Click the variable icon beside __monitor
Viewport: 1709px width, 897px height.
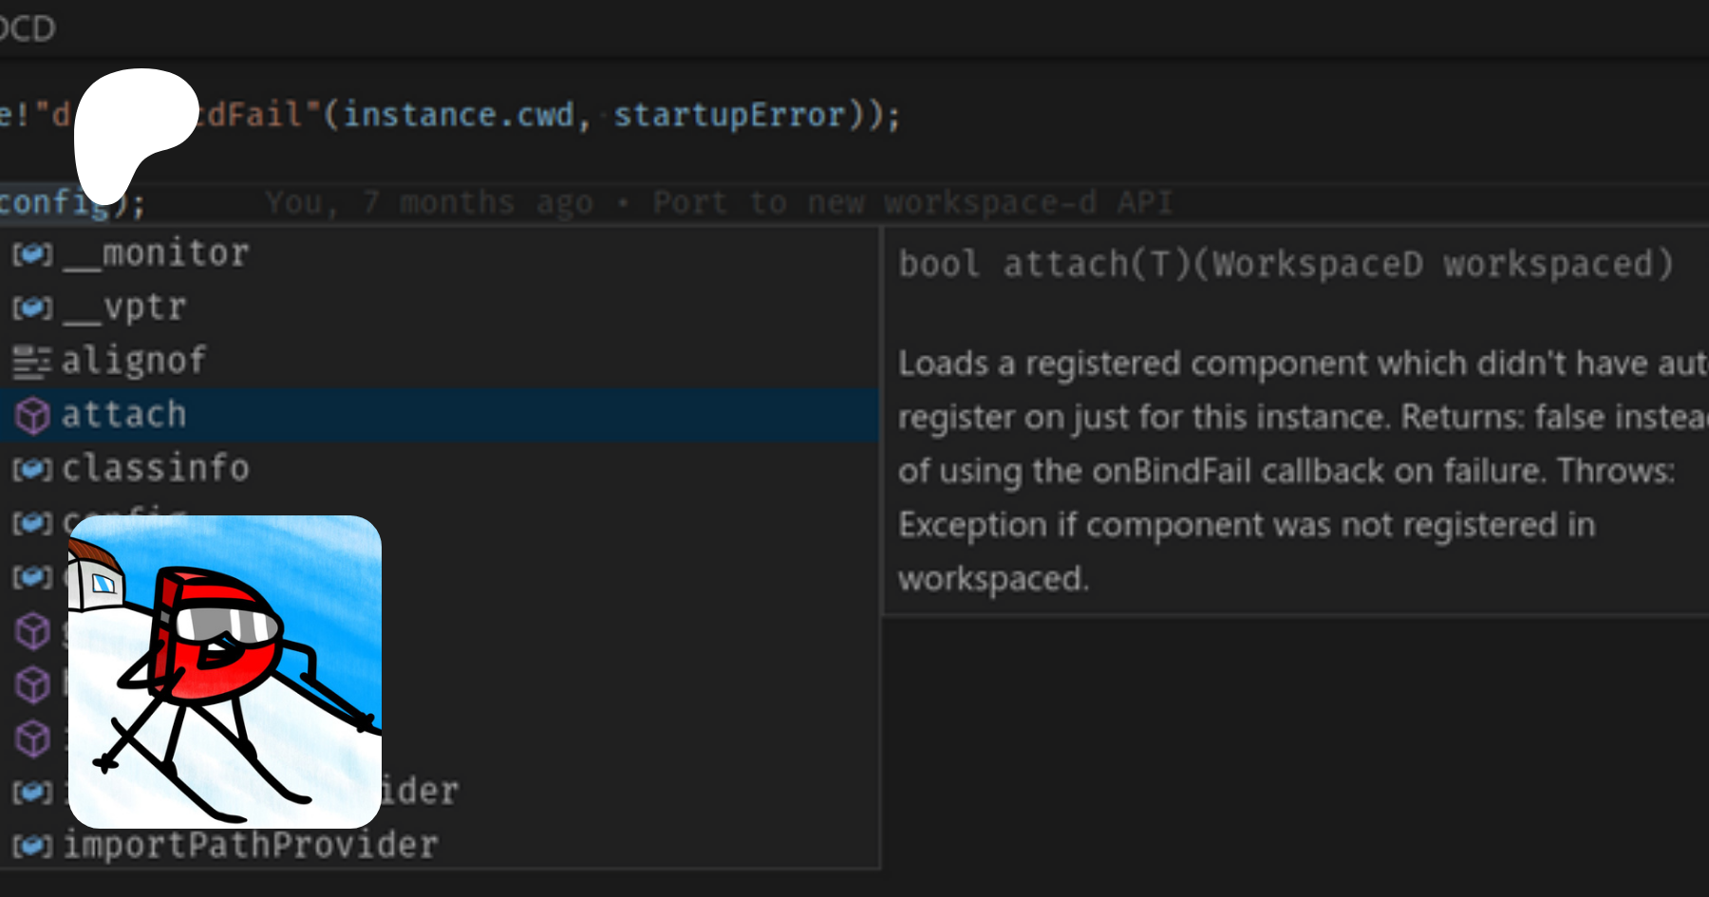pyautogui.click(x=32, y=254)
